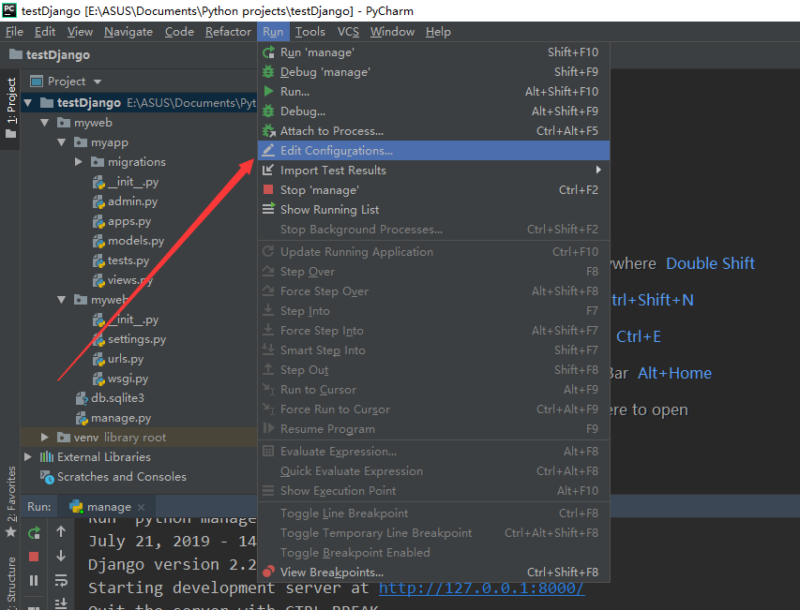Click the Pause Output icon in Run panel
Viewport: 800px width, 610px height.
[x=34, y=580]
